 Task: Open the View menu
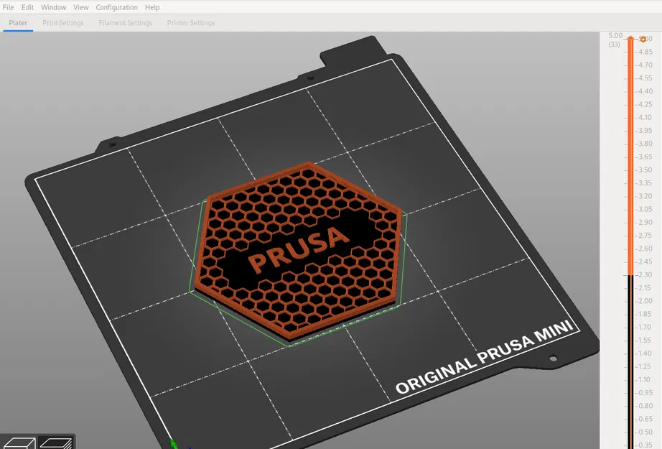tap(80, 7)
